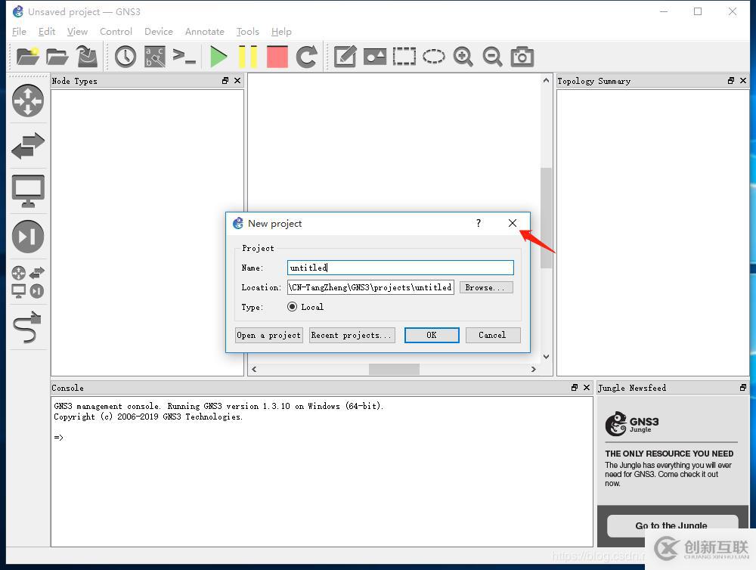Click the Save project toolbar icon

pos(87,57)
